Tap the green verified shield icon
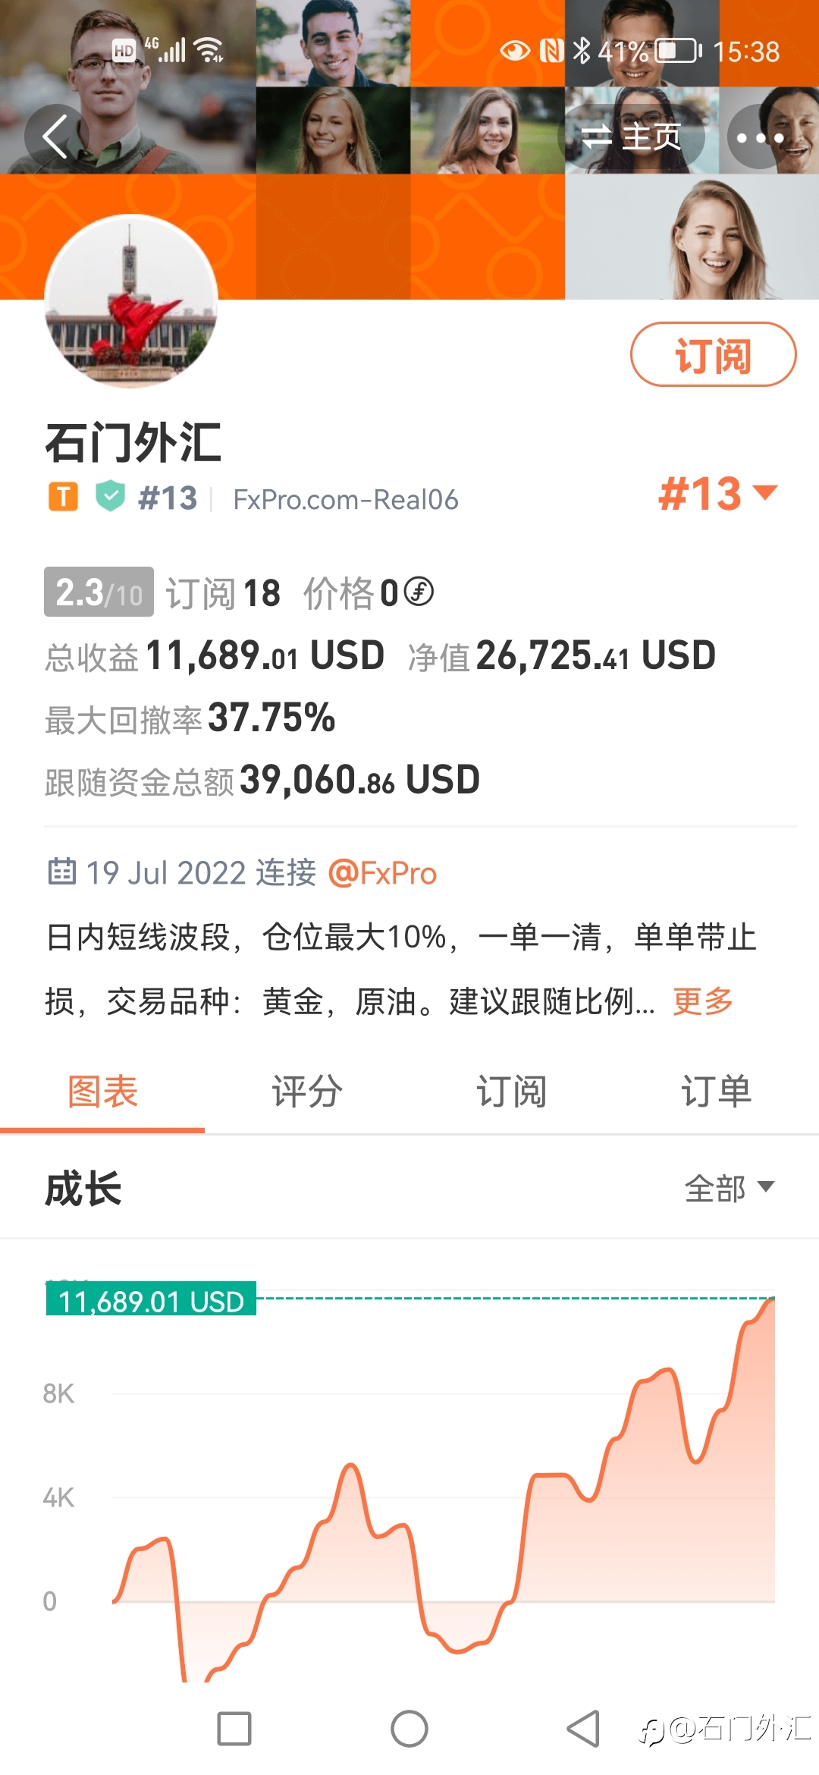The image size is (819, 1775). [x=111, y=496]
